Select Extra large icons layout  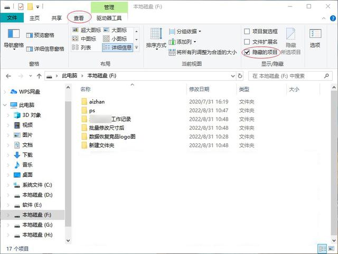(87, 31)
